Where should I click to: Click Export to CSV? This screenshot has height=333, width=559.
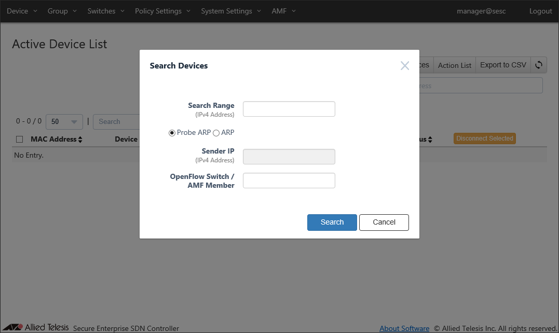point(503,65)
